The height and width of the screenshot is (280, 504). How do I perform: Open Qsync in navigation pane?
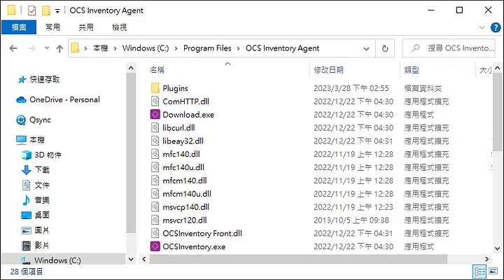tap(34, 120)
